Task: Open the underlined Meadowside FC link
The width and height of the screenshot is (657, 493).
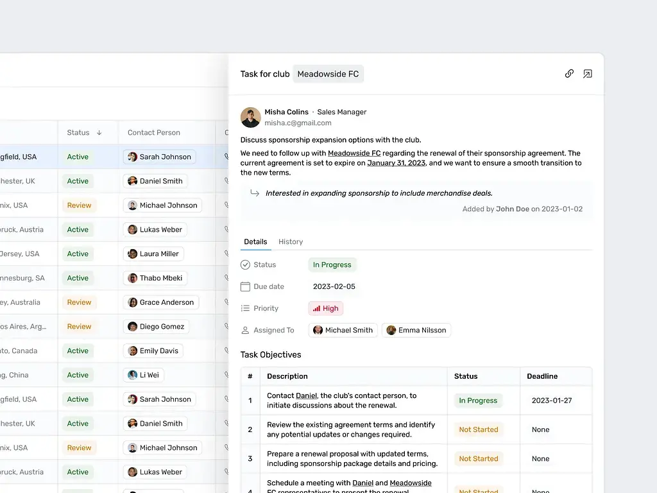Action: coord(354,153)
